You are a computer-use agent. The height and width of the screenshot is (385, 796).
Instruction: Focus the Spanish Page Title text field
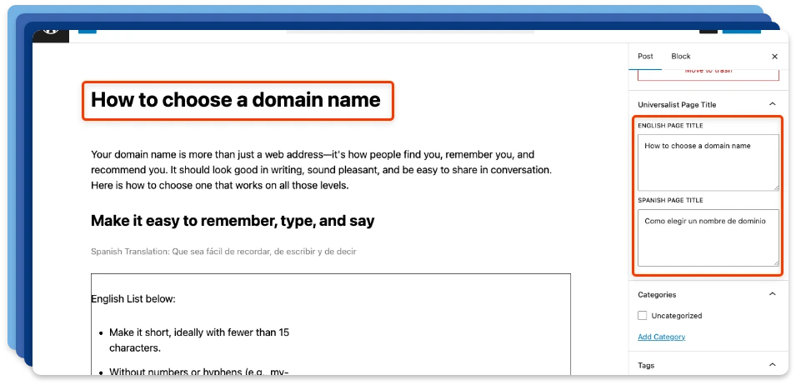(708, 237)
